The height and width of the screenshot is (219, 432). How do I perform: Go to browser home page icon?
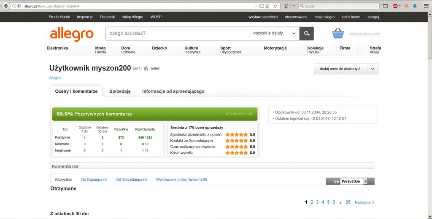286,6
